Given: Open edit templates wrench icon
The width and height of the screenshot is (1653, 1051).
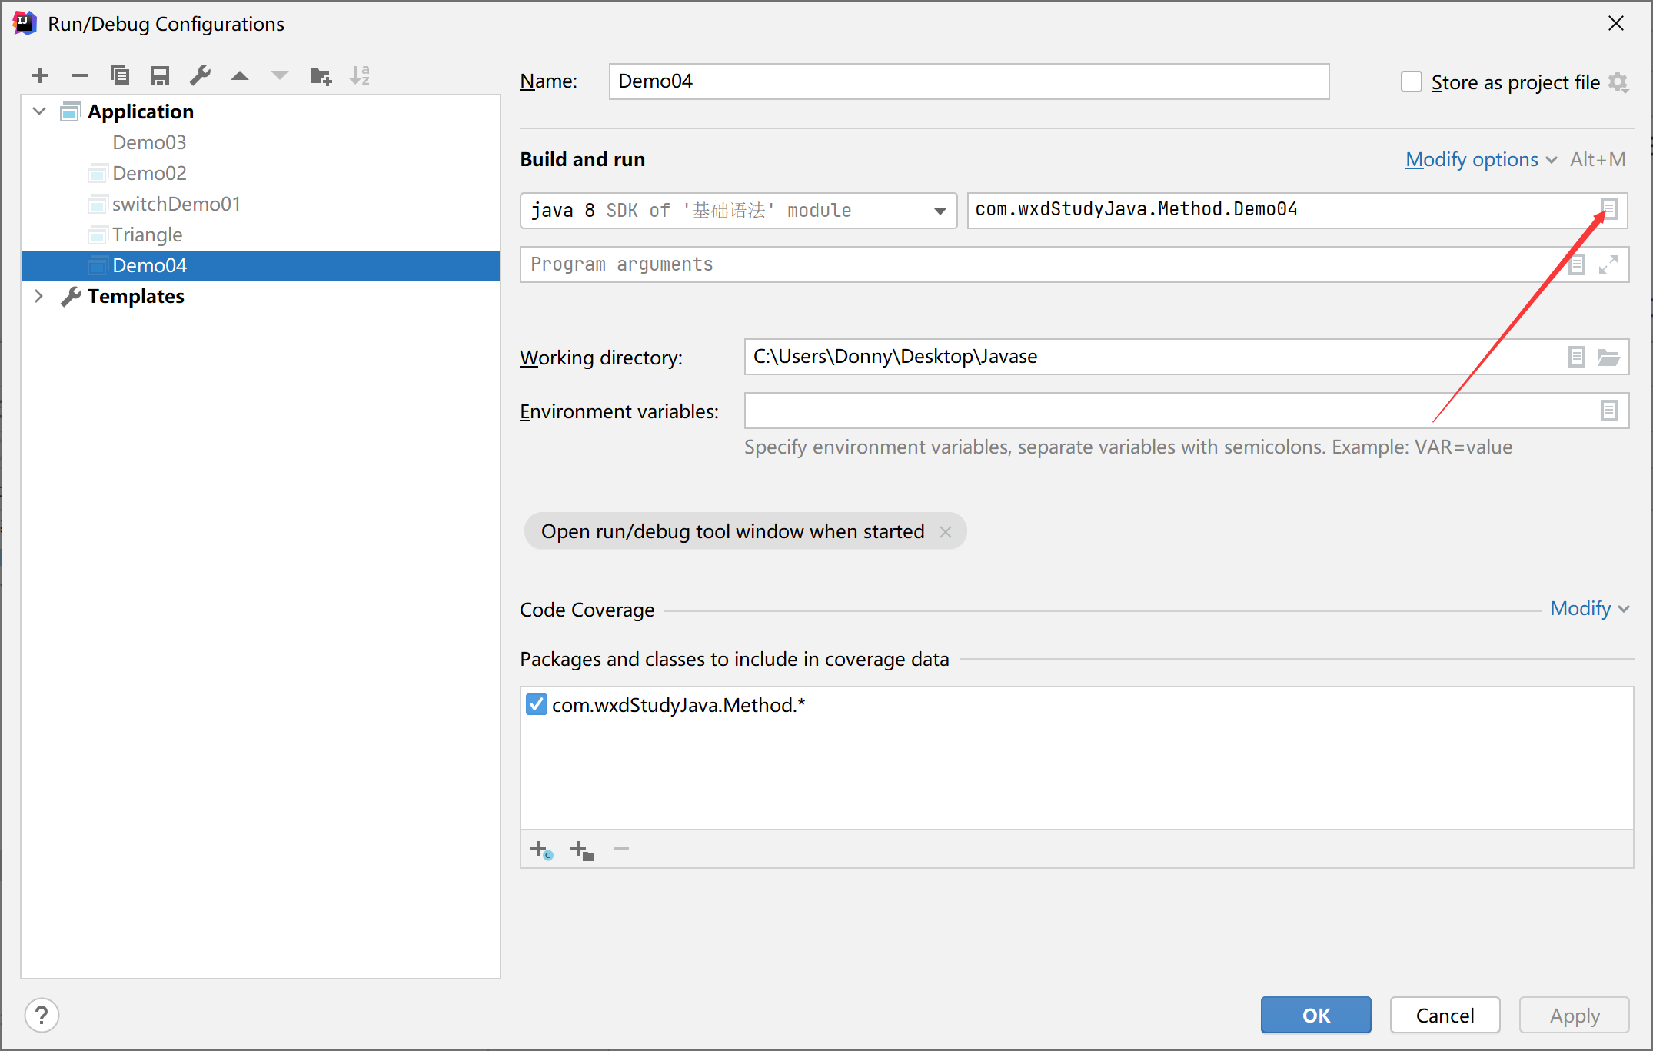Looking at the screenshot, I should pyautogui.click(x=200, y=75).
